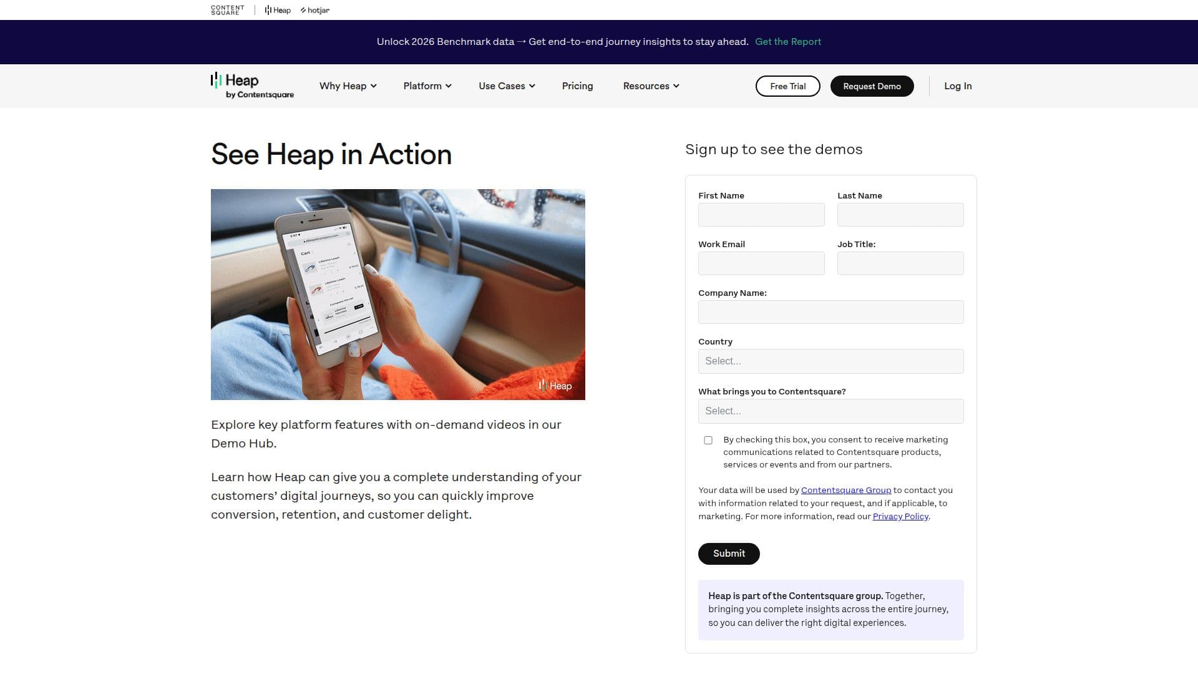Focus the Company Name field
Image resolution: width=1198 pixels, height=674 pixels.
click(830, 312)
